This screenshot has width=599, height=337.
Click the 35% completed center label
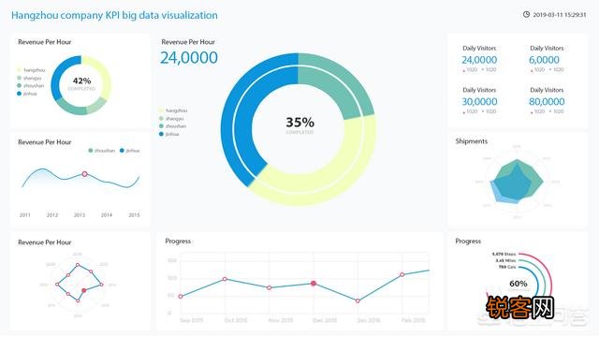[x=299, y=125]
